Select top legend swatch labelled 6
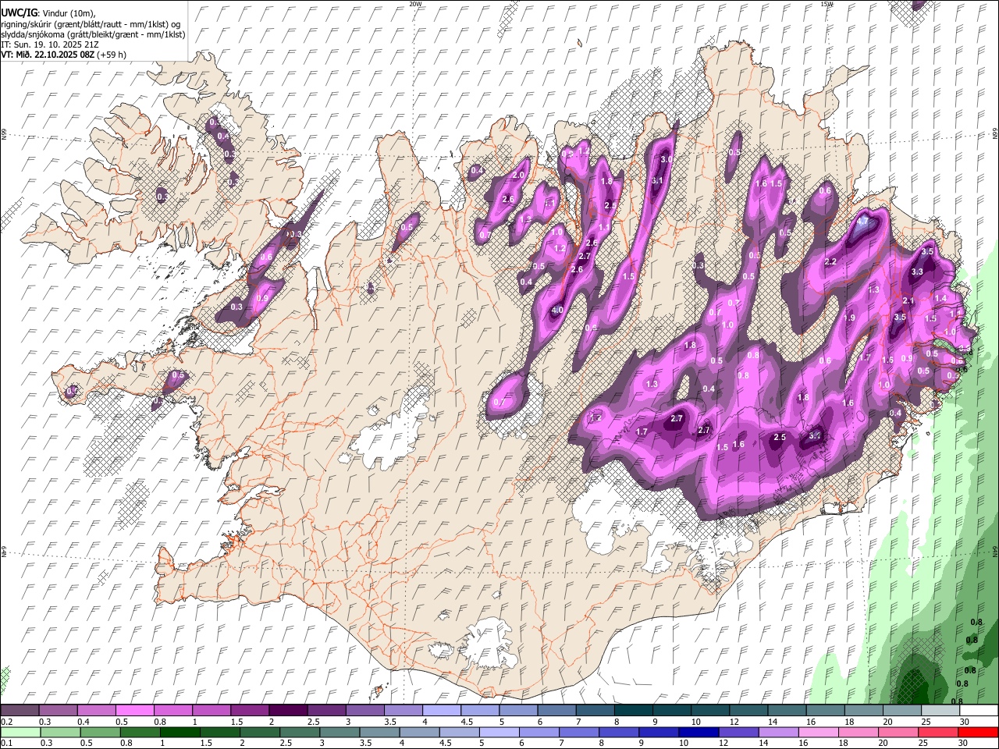 (556, 711)
